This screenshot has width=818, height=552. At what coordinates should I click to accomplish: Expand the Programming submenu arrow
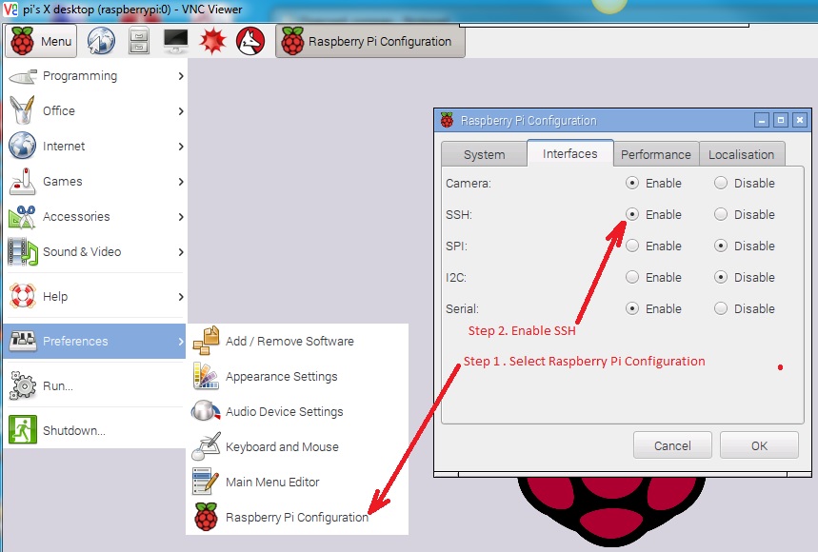point(181,76)
